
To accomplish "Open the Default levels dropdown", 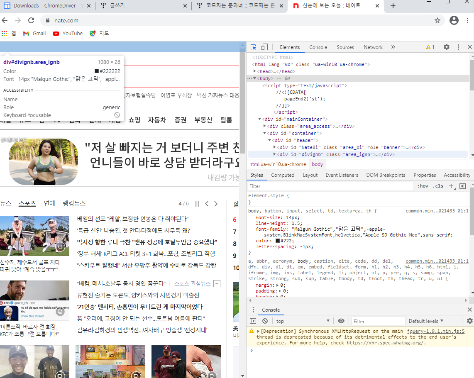I will click(426, 321).
